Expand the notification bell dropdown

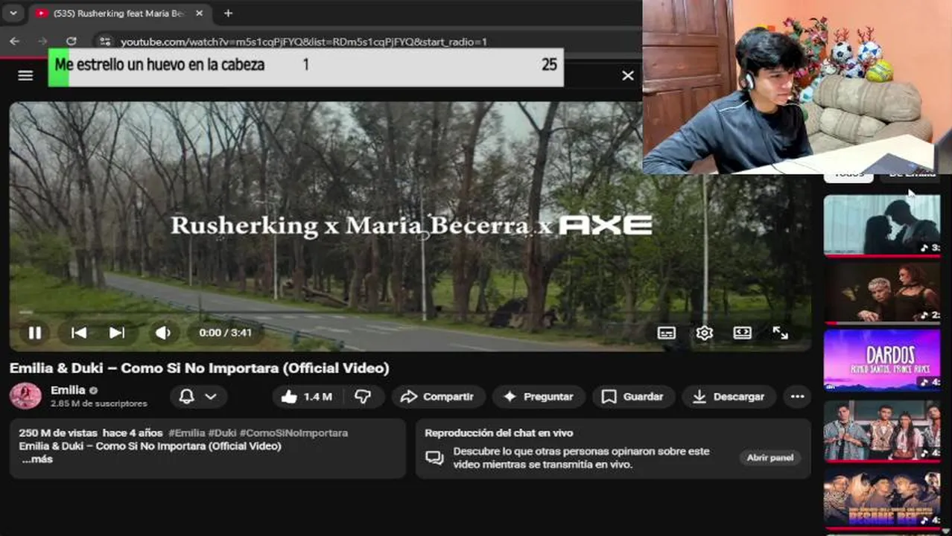point(198,397)
